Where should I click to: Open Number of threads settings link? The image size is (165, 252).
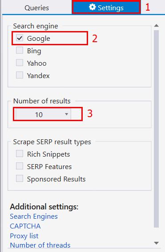click(40, 245)
